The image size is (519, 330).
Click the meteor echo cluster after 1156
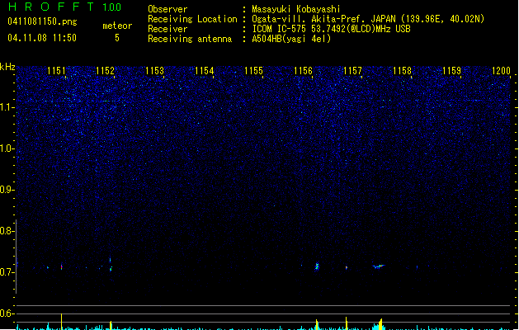317,266
